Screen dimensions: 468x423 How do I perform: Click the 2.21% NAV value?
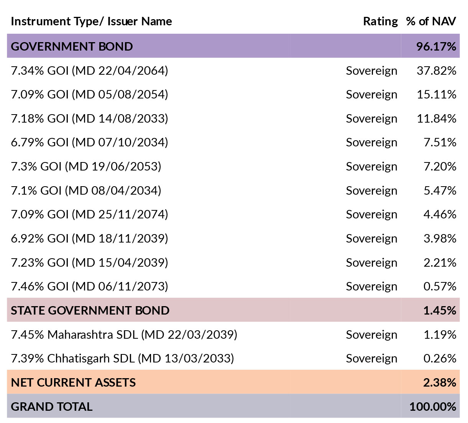[440, 262]
